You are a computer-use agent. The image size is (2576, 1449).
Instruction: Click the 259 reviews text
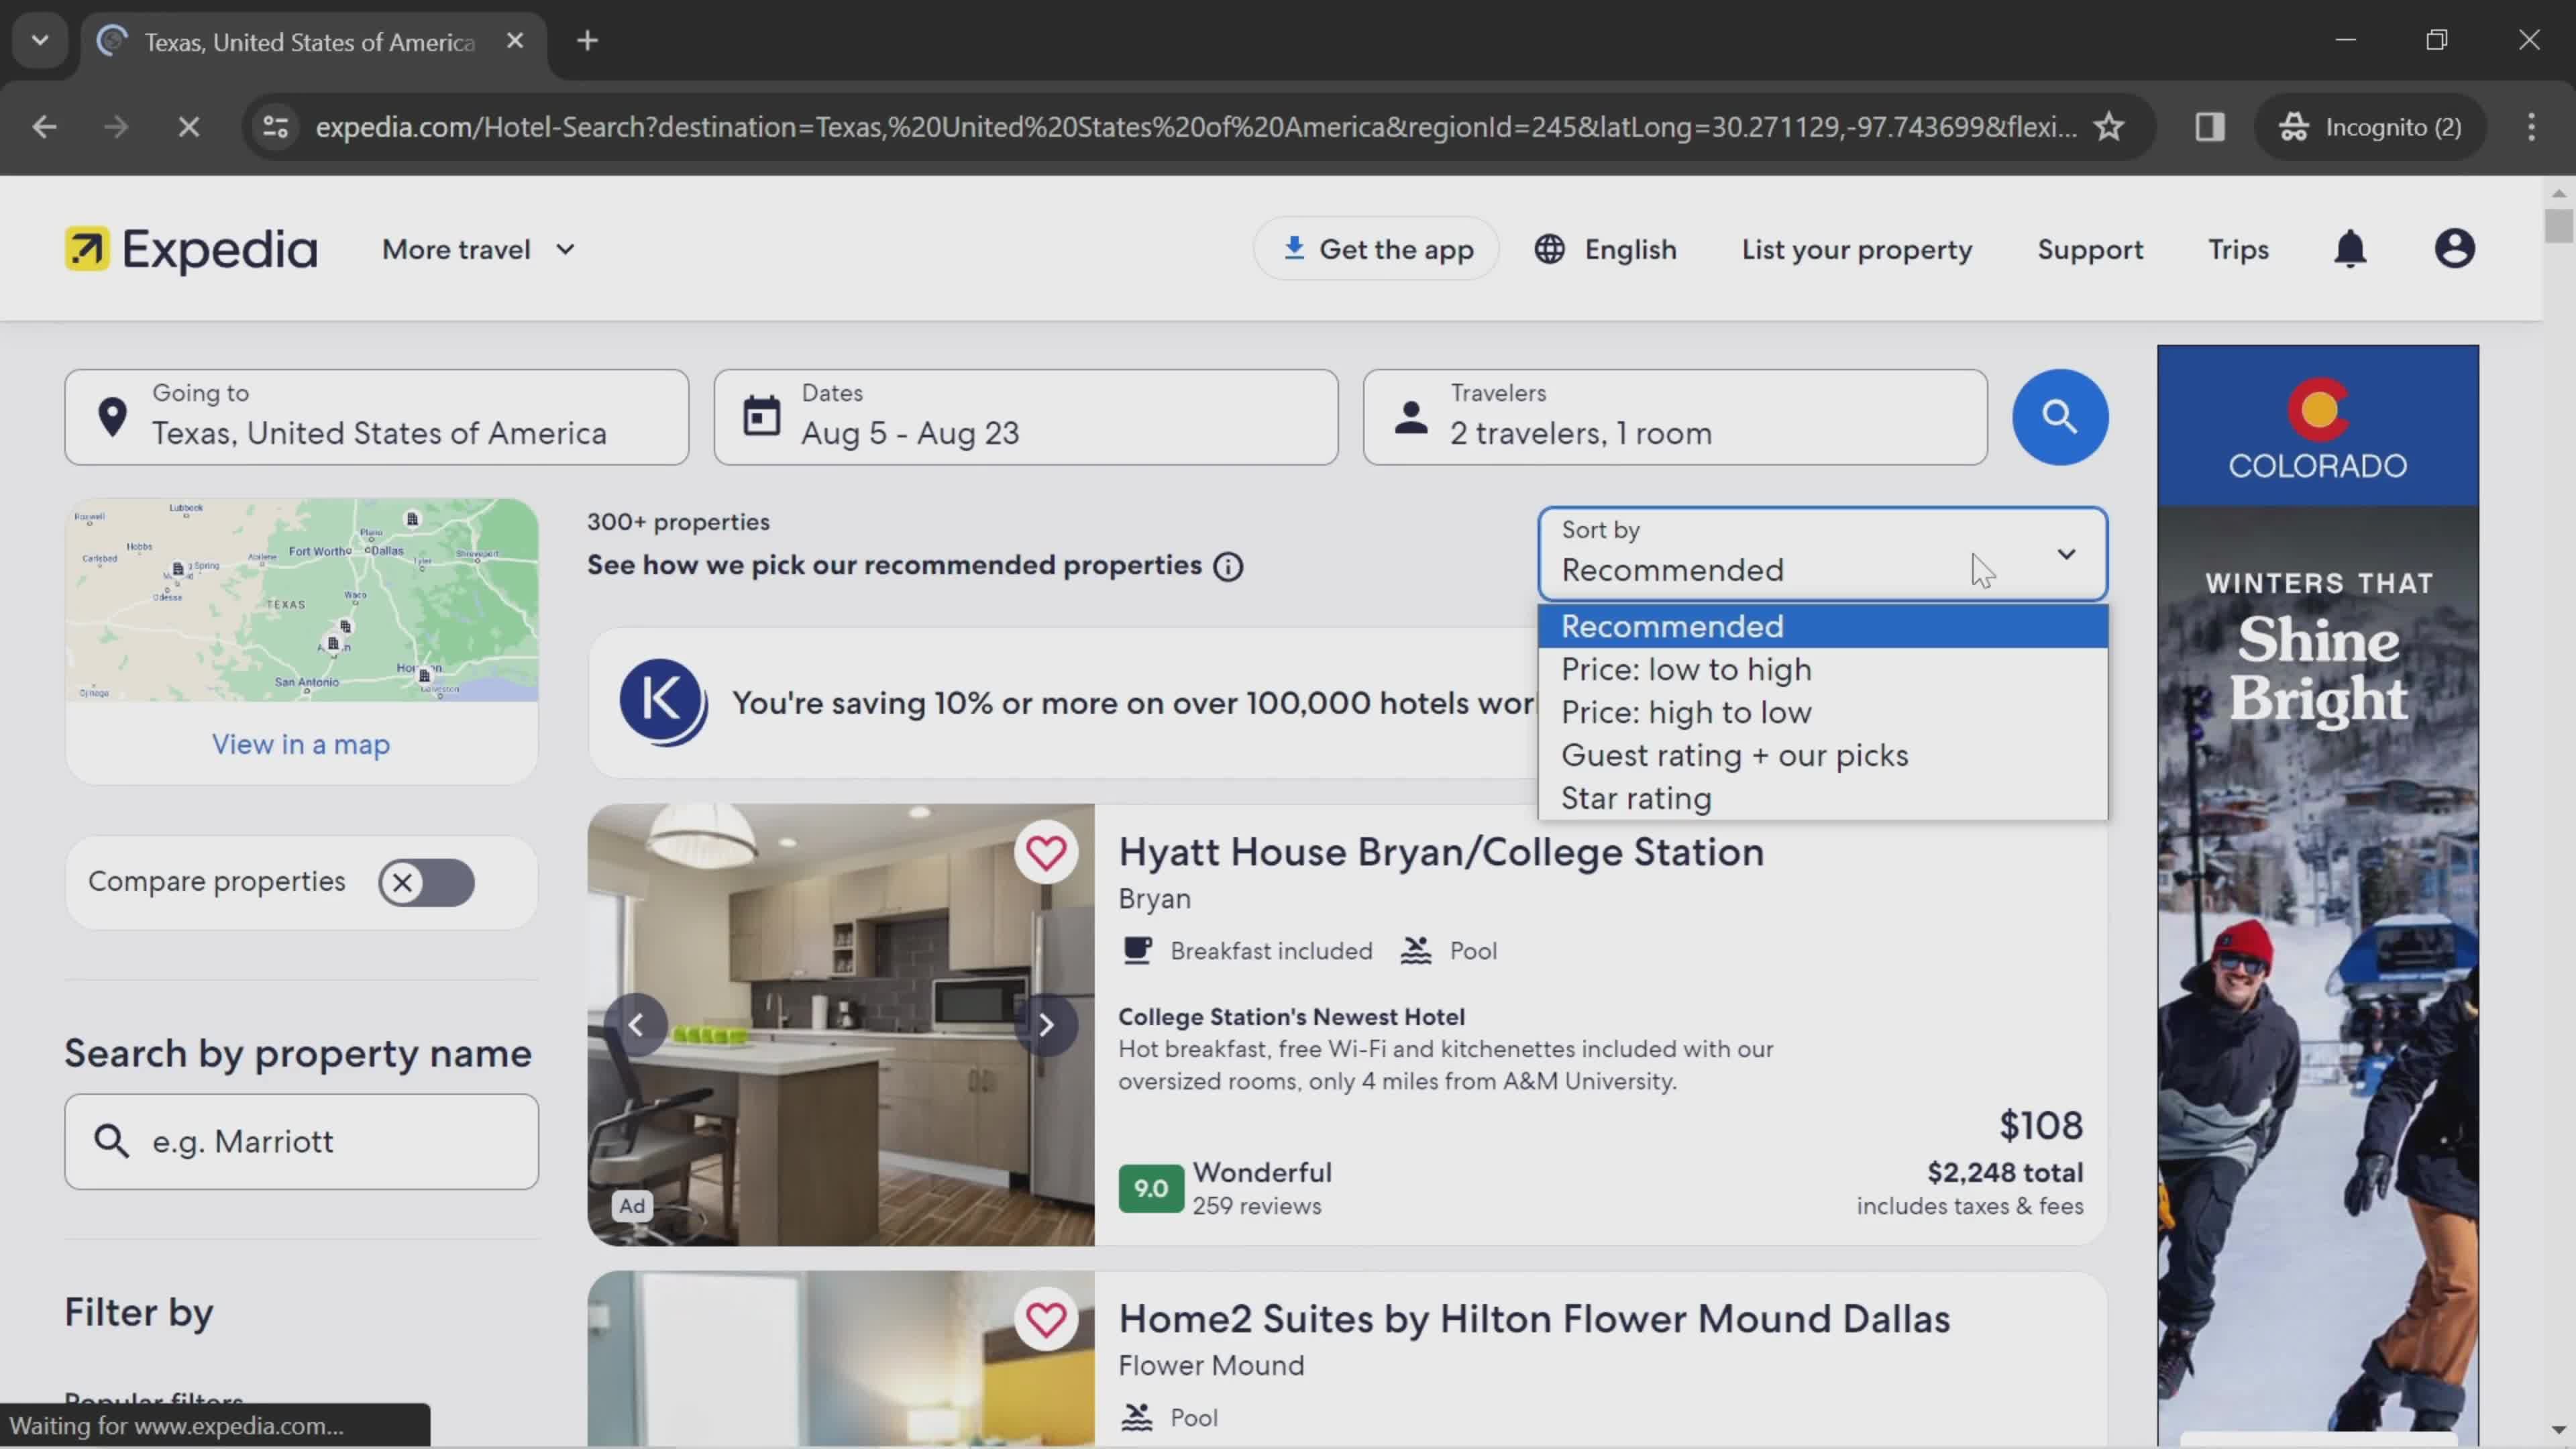[1257, 1206]
